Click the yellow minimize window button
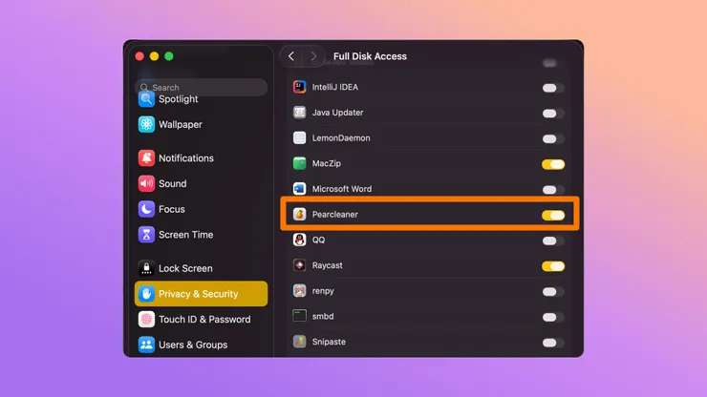This screenshot has height=397, width=707. (x=154, y=56)
